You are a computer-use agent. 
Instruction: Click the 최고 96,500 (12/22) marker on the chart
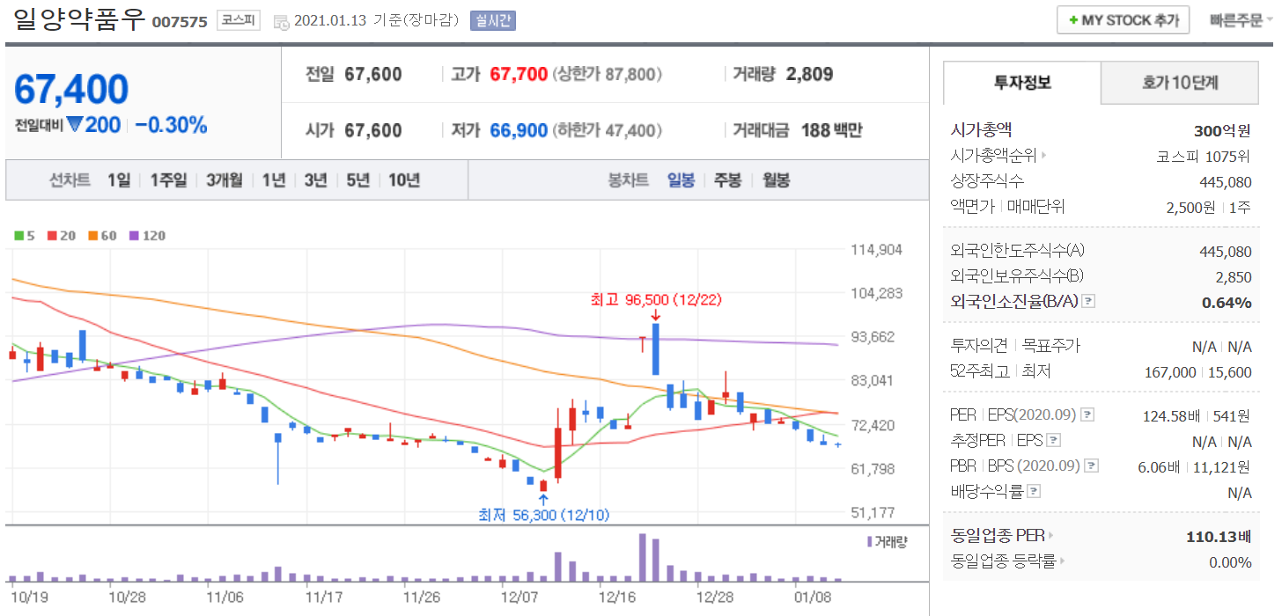655,300
